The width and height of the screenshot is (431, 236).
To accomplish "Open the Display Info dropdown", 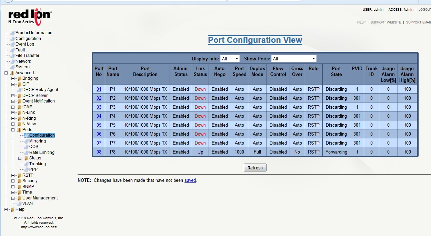I will pyautogui.click(x=230, y=59).
